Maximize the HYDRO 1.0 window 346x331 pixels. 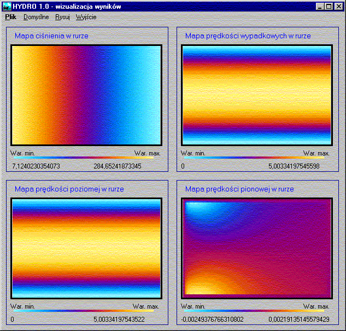pos(329,7)
